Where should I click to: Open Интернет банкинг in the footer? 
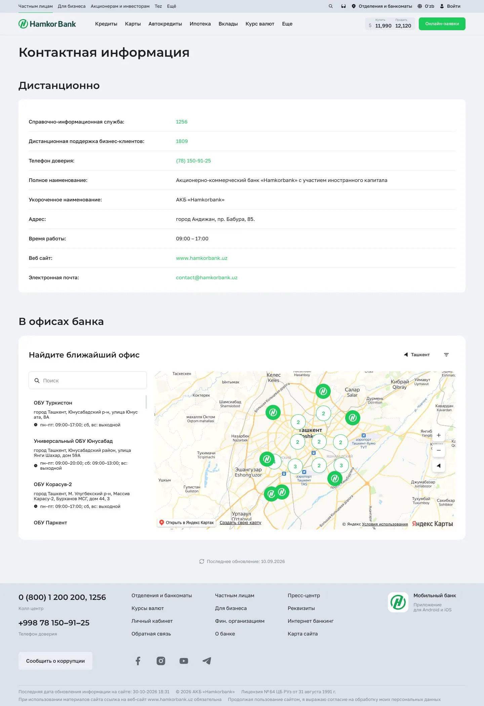coord(311,621)
